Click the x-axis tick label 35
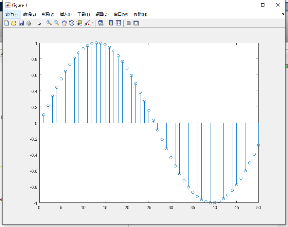This screenshot has width=288, height=227. click(193, 208)
